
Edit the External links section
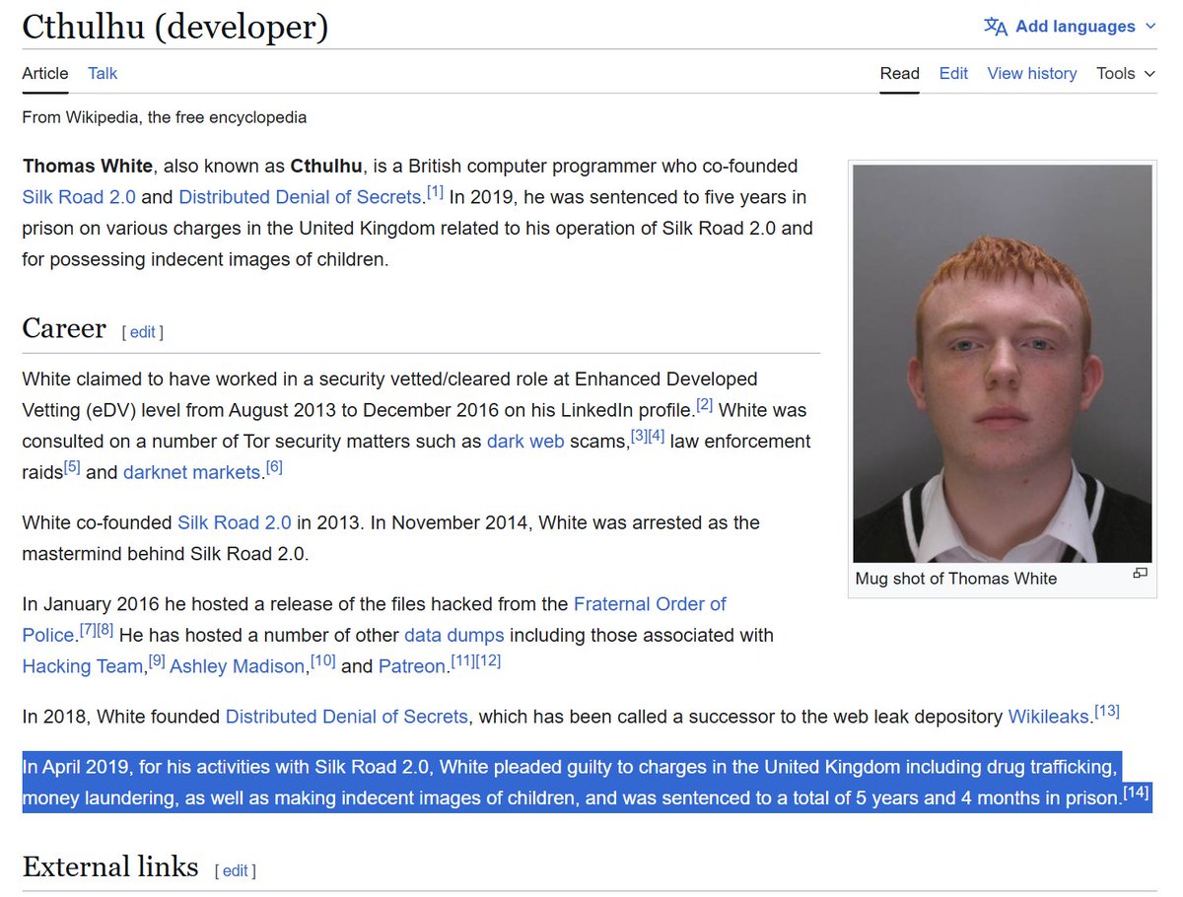pyautogui.click(x=236, y=870)
